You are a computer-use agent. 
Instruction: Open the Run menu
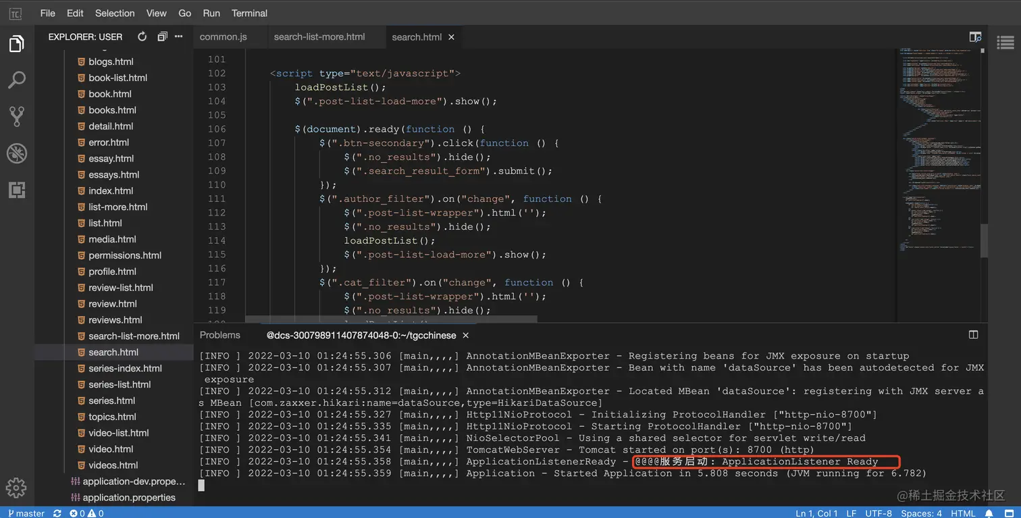[x=211, y=13]
